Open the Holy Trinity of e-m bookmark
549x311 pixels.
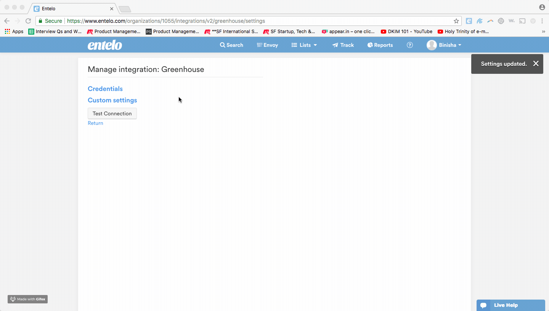[x=463, y=32]
